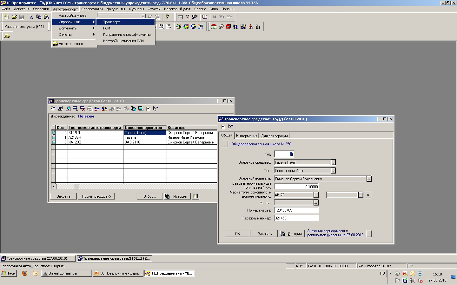457x285 pixels.
Task: Click the yellow car Автотранспорт toolbar icon
Action: 7,36
